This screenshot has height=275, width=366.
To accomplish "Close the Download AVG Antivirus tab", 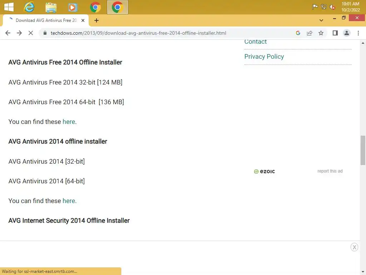I will click(x=83, y=20).
